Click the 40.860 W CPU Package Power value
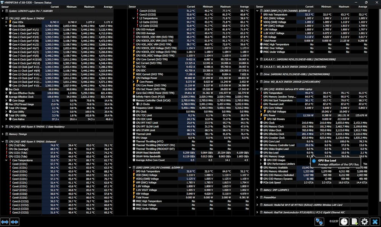The height and width of the screenshot is (227, 381). point(190,78)
